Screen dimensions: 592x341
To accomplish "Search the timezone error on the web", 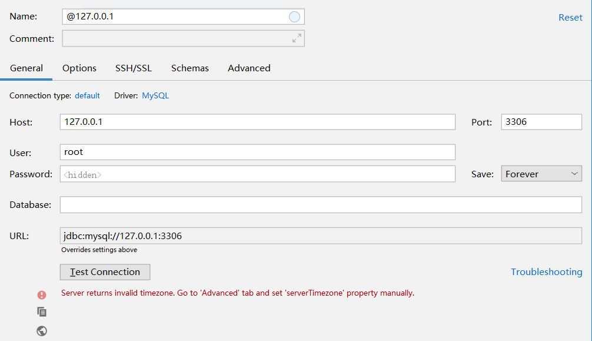I will pyautogui.click(x=41, y=330).
